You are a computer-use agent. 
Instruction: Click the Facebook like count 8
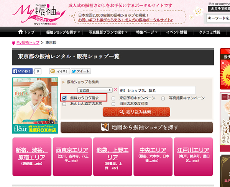click(38, 71)
